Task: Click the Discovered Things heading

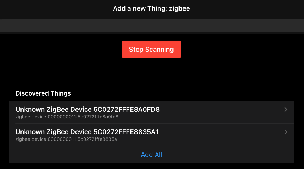Action: pos(43,93)
